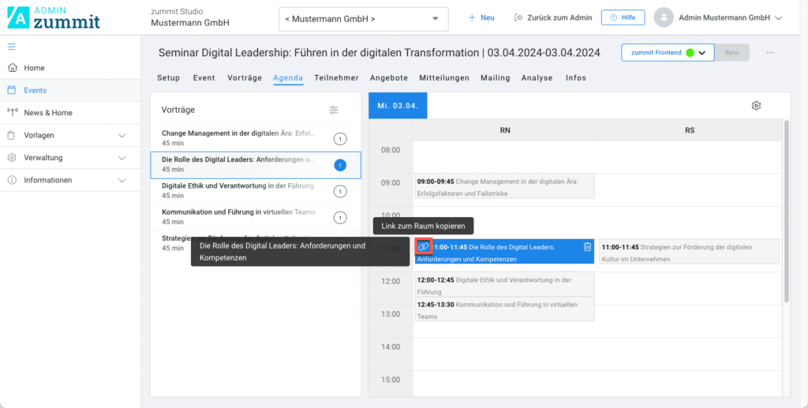The height and width of the screenshot is (408, 808).
Task: Open the zummit Frontend dropdown
Action: pyautogui.click(x=668, y=53)
